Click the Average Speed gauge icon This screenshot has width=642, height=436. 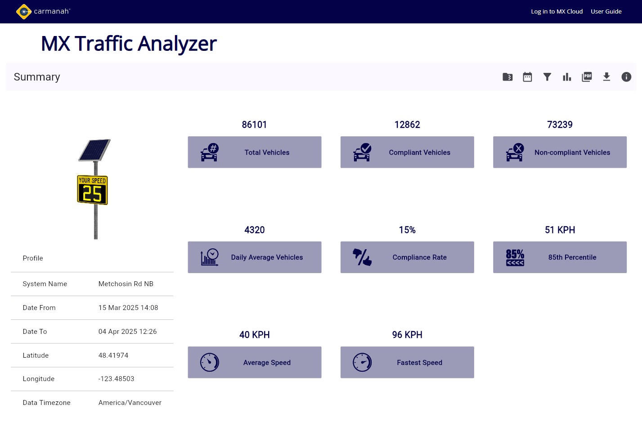209,362
